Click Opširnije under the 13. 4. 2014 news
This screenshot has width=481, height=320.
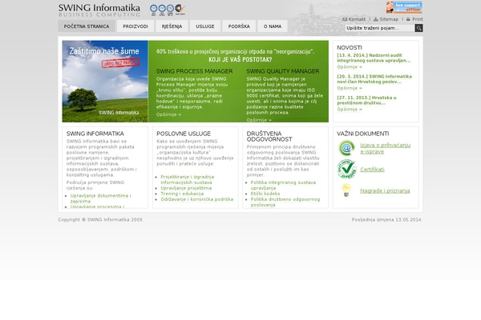[350, 66]
